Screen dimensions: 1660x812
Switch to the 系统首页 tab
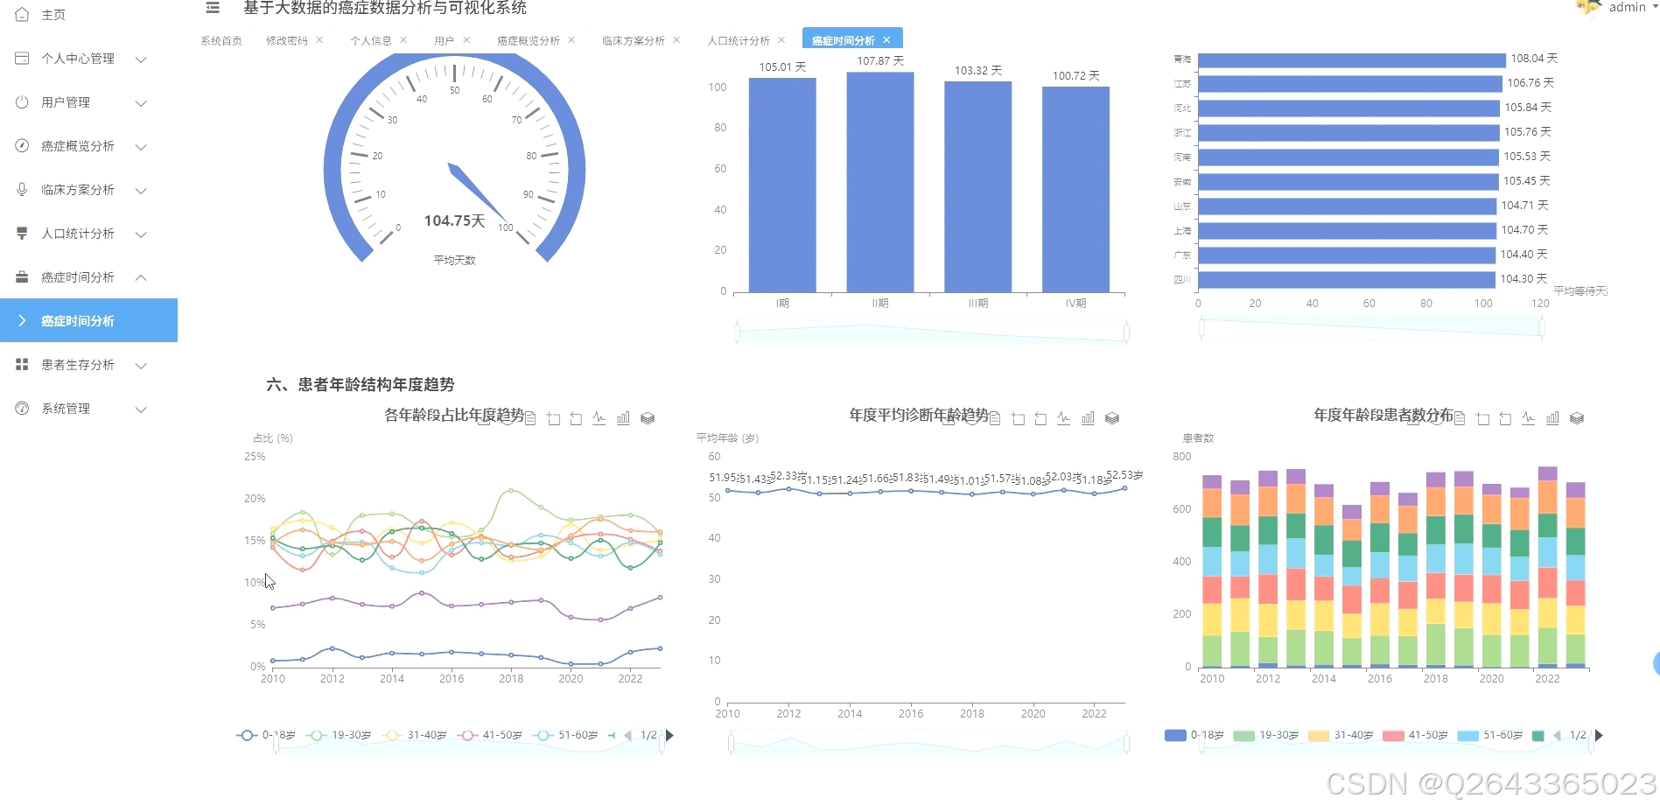point(221,41)
